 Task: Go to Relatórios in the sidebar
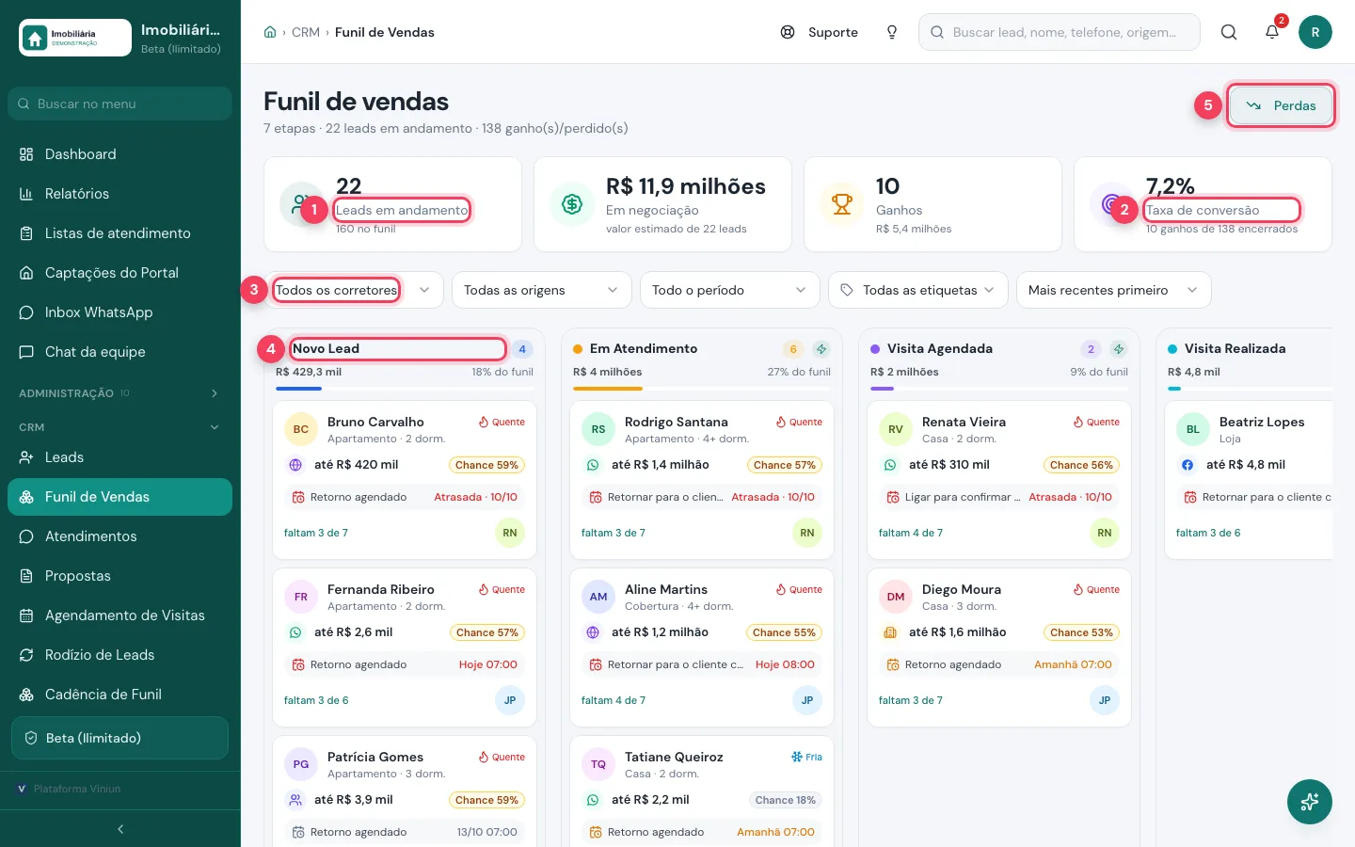pos(120,194)
